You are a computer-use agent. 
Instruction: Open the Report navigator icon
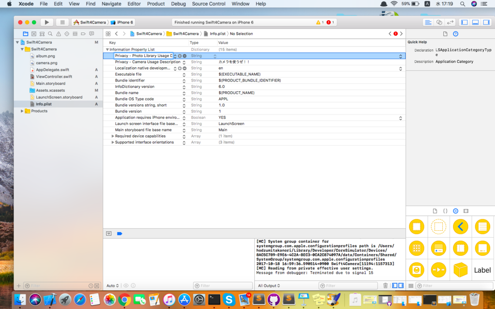(91, 34)
